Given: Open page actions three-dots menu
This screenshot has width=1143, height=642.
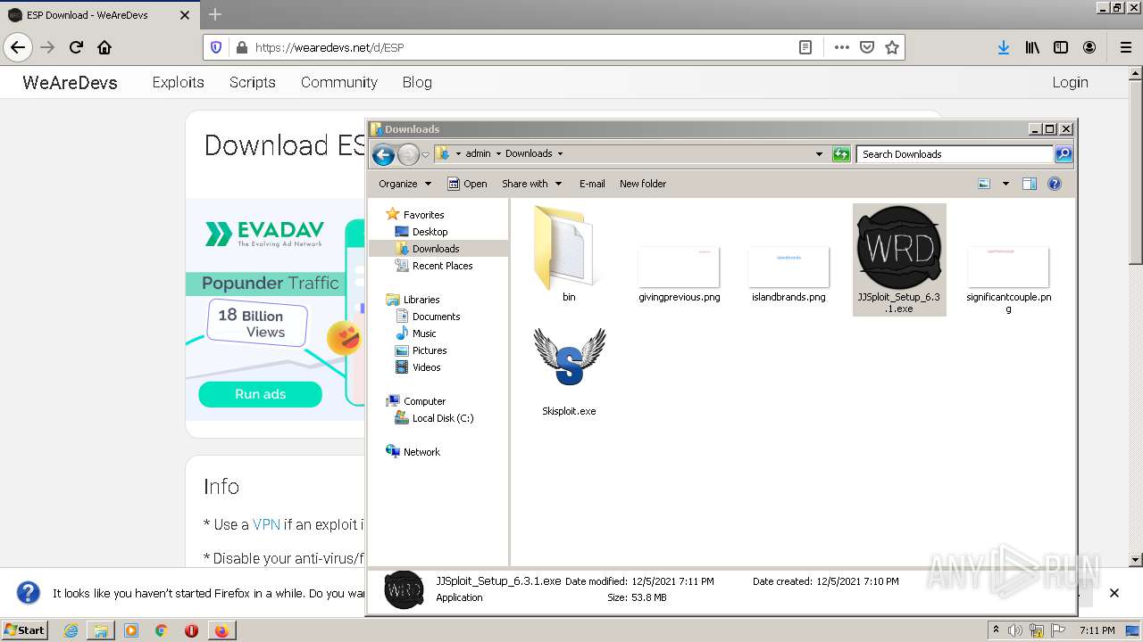Looking at the screenshot, I should coord(841,47).
